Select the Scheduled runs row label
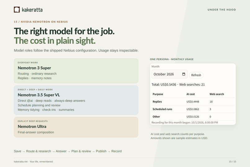Image resolution: width=250 pixels, height=167 pixels. pyautogui.click(x=162, y=109)
